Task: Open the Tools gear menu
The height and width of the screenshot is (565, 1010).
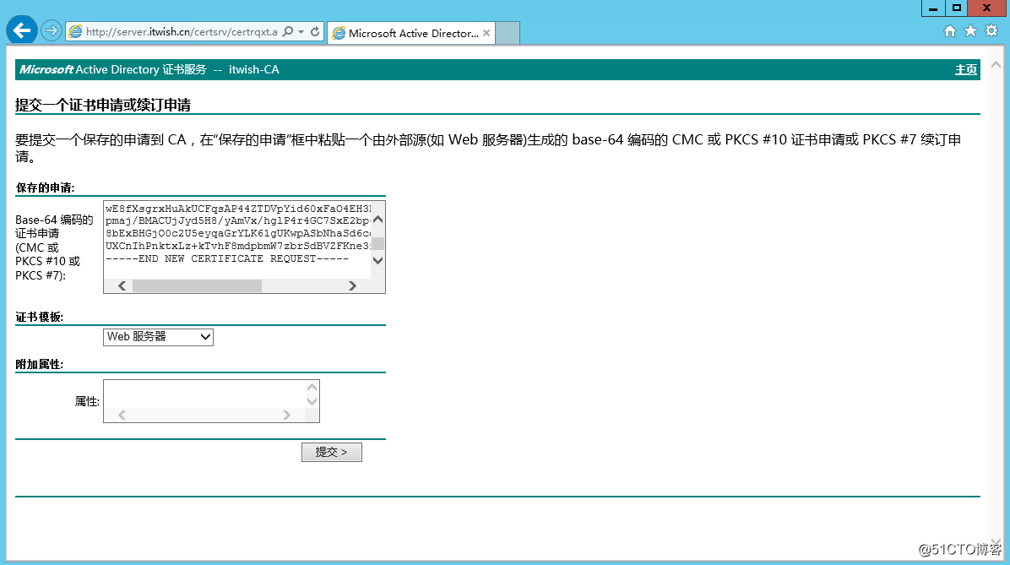Action: (x=991, y=31)
